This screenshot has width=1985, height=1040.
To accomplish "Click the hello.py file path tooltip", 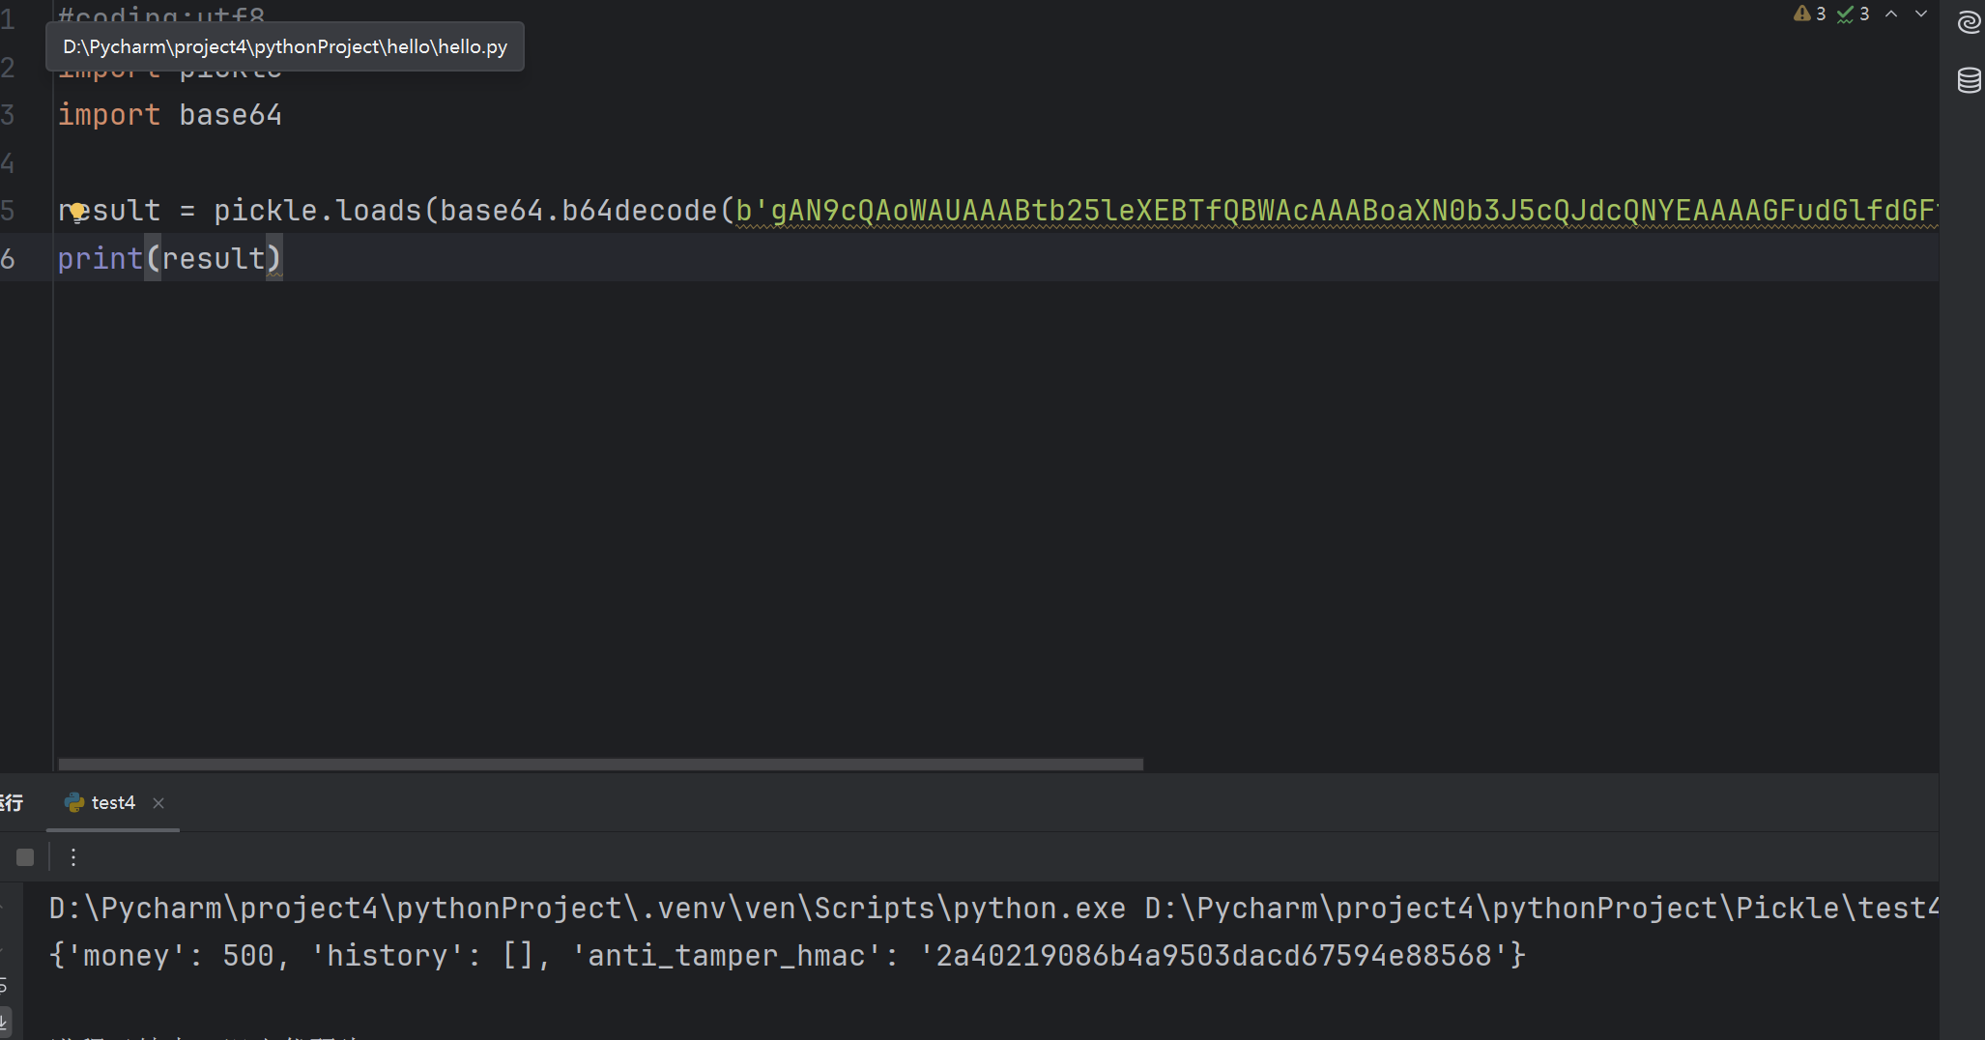I will coord(285,46).
